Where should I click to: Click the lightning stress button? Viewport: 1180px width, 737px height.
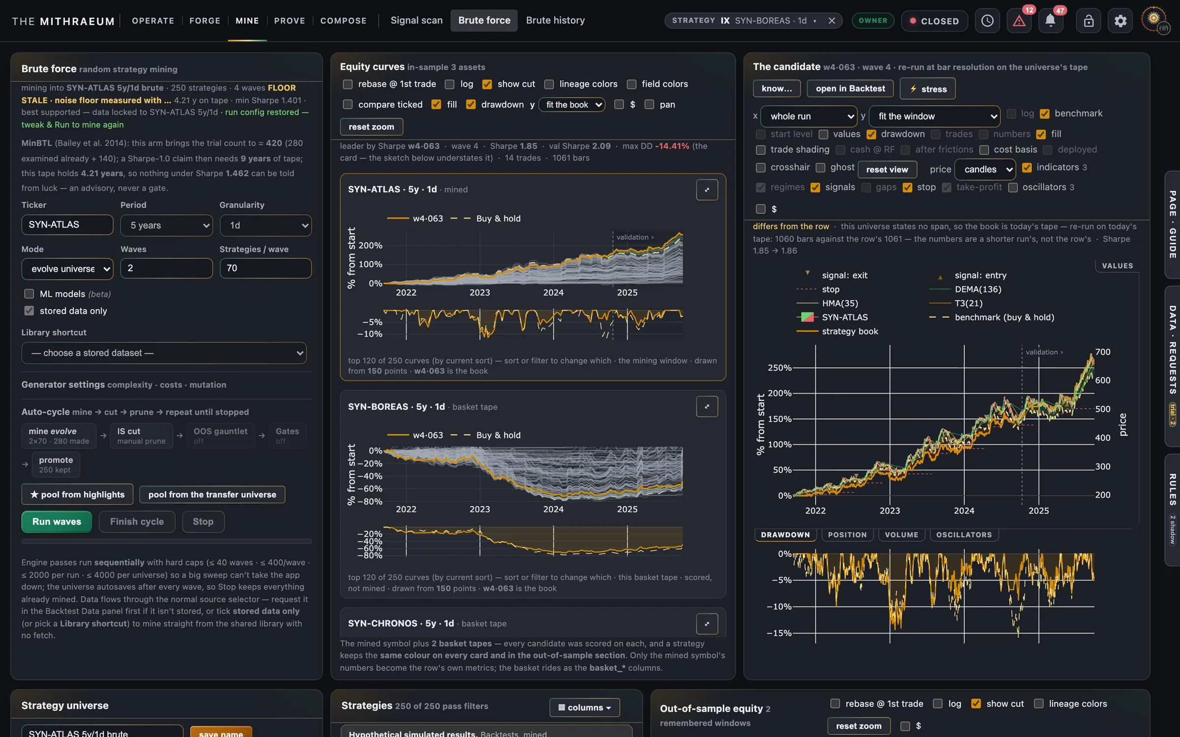[927, 89]
